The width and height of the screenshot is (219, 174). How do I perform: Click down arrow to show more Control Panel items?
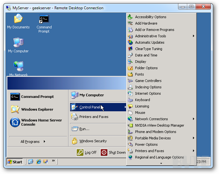pos(161,163)
